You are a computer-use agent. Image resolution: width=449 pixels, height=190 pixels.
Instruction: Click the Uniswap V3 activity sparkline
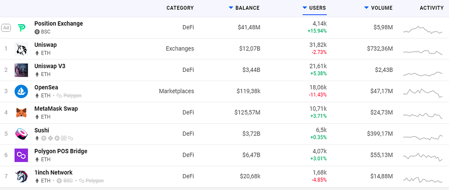(x=423, y=74)
